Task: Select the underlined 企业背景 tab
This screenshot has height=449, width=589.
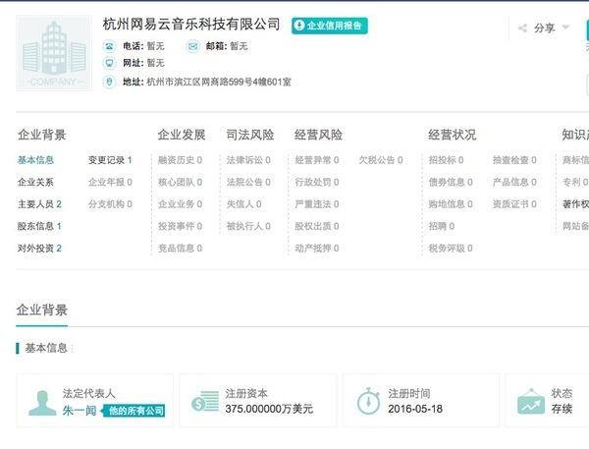Action: pyautogui.click(x=41, y=310)
